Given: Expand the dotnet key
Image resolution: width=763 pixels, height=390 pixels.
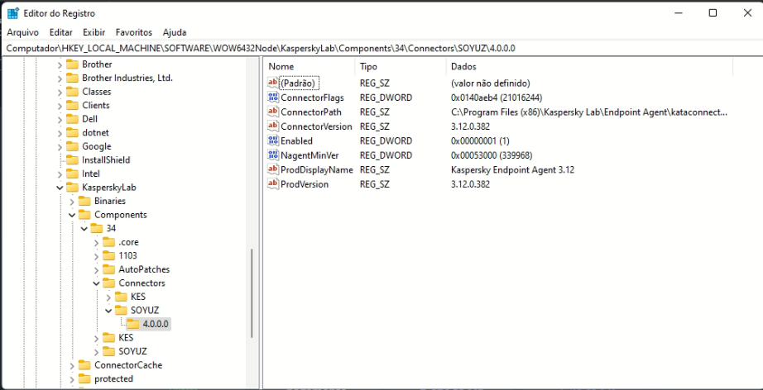Looking at the screenshot, I should pos(60,132).
